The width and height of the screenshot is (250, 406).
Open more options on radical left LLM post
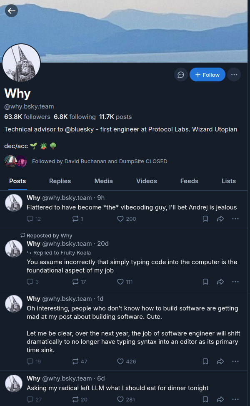pos(235,399)
